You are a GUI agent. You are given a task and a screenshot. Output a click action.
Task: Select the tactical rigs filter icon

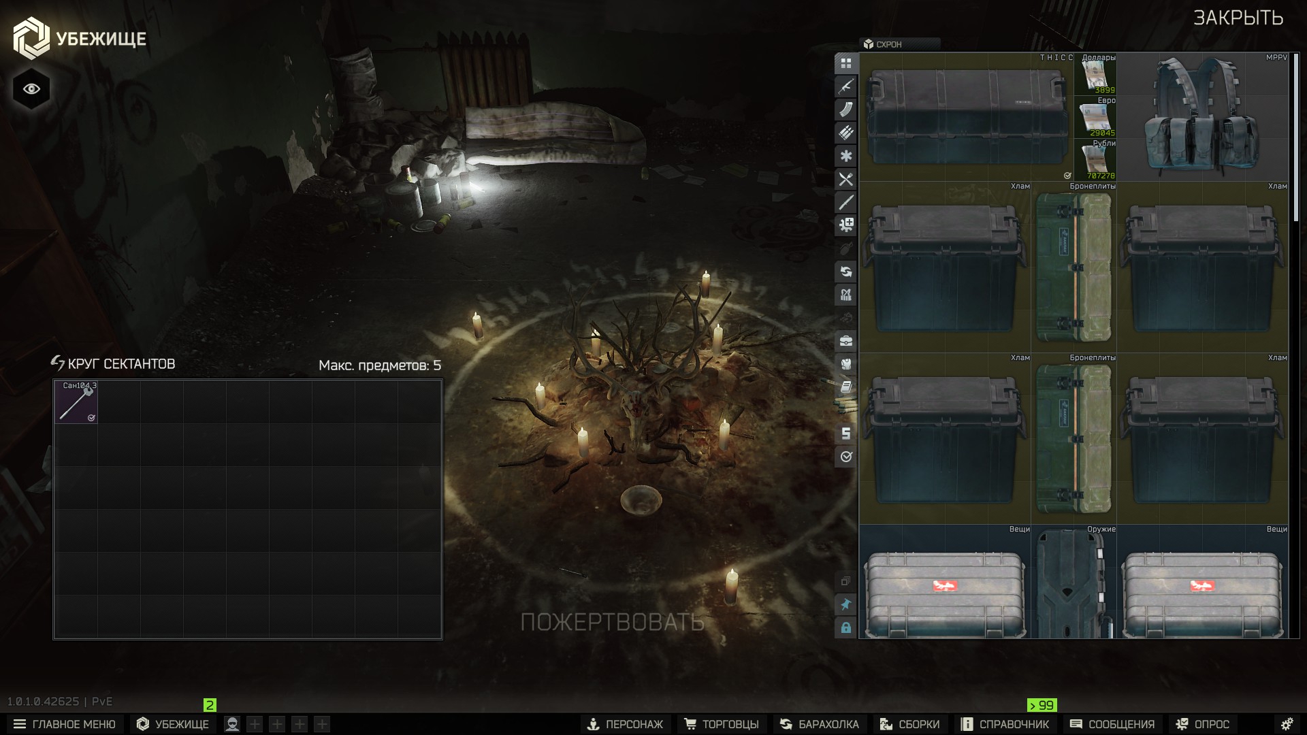click(x=845, y=295)
